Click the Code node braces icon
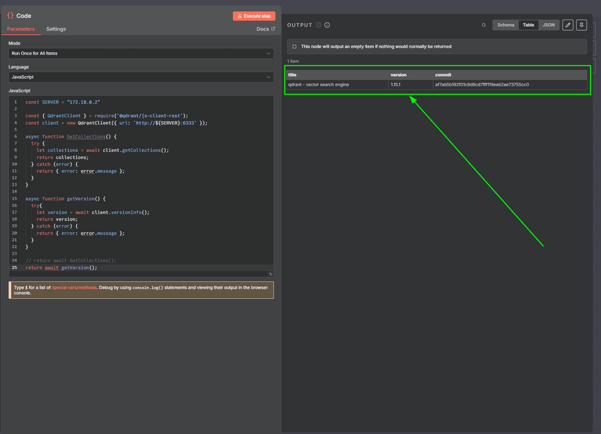The image size is (601, 434). 11,15
